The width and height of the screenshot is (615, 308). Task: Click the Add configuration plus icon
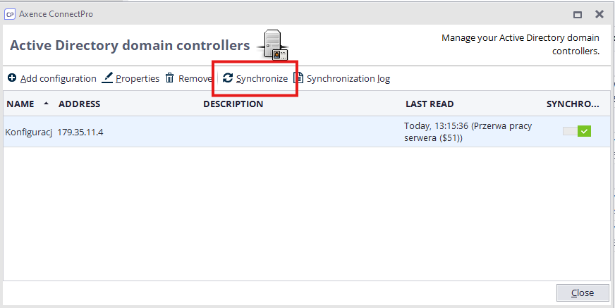12,78
